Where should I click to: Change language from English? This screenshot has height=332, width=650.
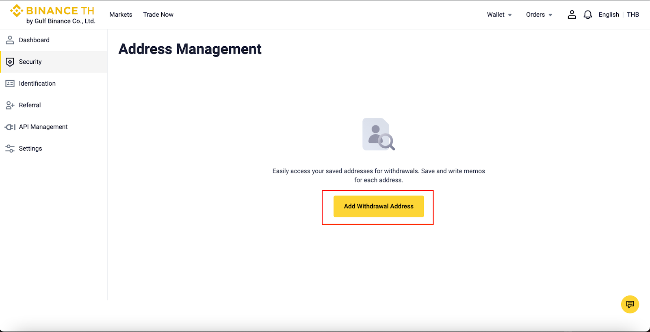[x=609, y=15]
